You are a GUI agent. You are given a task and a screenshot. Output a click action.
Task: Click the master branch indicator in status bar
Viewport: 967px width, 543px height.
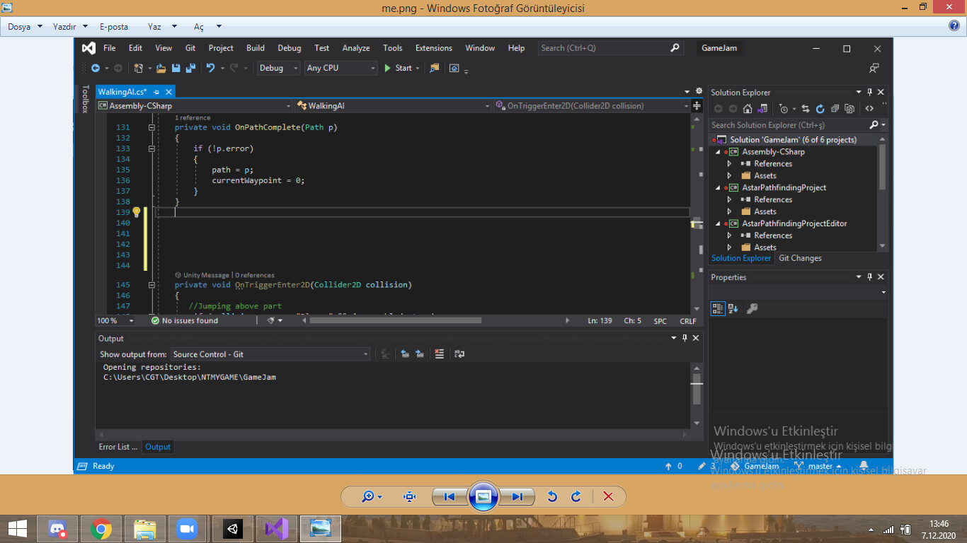[x=820, y=466]
